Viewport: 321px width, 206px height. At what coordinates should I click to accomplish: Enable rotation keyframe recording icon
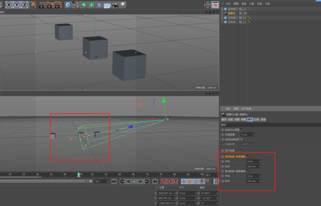(196, 181)
